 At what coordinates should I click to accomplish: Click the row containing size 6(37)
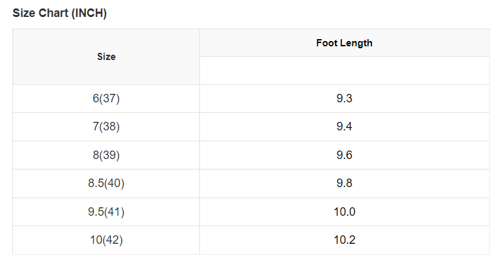(251, 98)
